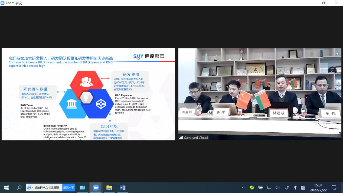
Task: Expand hidden system tray icons chevron
Action: [x=243, y=188]
